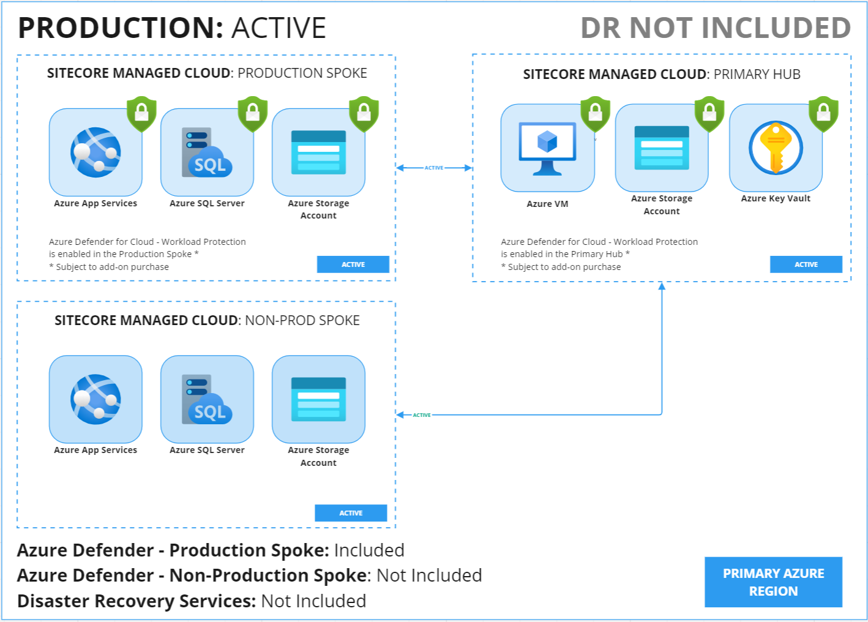
Task: Click the green lock shield on Azure VM
Action: 595,114
